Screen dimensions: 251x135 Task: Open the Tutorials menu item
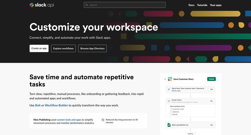tap(202, 5)
